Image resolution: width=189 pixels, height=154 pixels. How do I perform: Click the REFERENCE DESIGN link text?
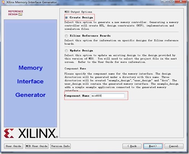tap(16, 13)
